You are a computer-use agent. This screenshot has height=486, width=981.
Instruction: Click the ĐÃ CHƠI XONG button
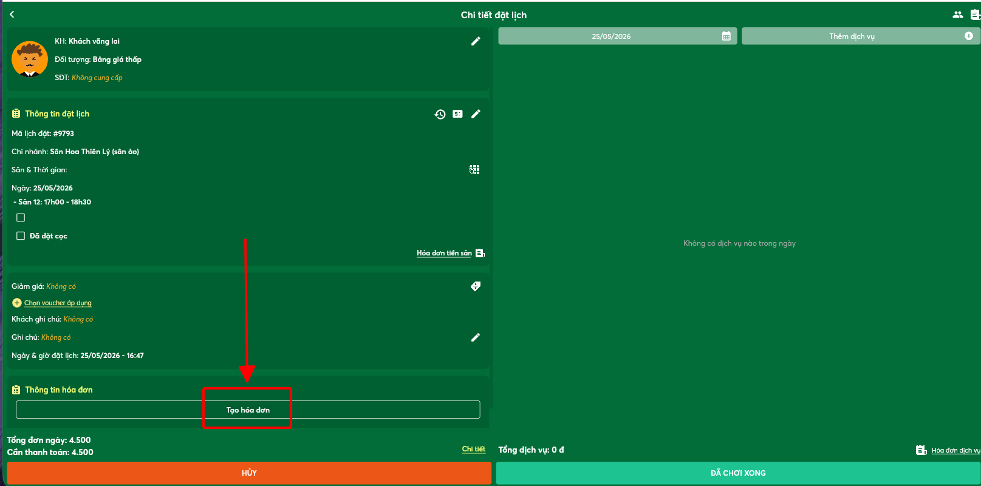738,473
